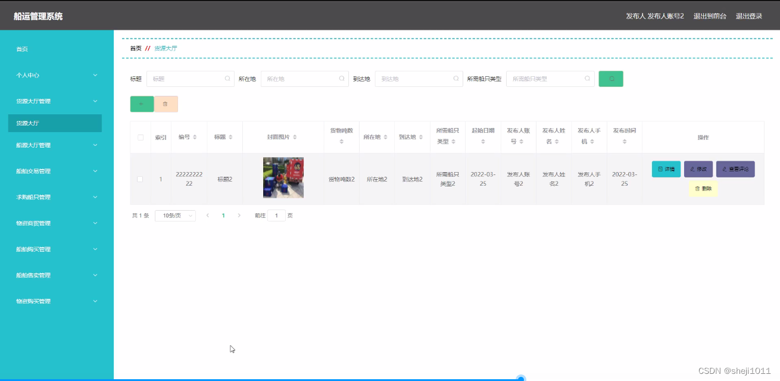Open the 物资商贸管理 sidebar menu
This screenshot has height=381, width=780.
(x=55, y=223)
